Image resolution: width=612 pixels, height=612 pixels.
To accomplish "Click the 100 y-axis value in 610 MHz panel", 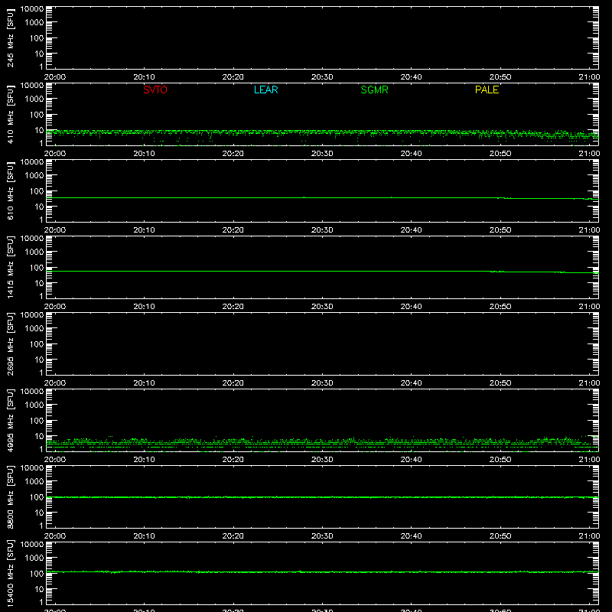I will pyautogui.click(x=37, y=191).
